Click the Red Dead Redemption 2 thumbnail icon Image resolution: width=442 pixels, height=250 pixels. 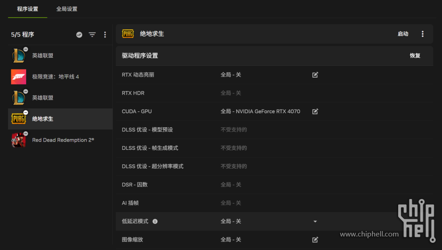(x=19, y=140)
